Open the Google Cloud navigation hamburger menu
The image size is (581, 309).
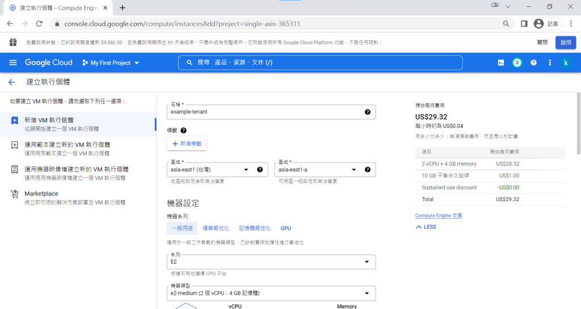tap(13, 62)
